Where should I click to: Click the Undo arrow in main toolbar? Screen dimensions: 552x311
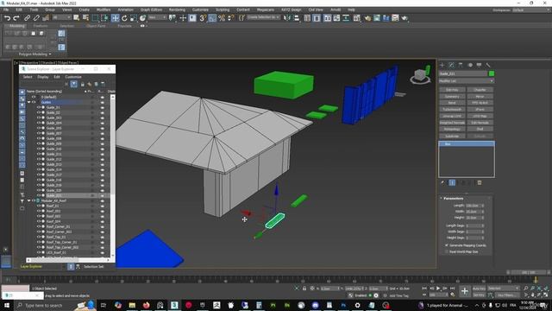[x=7, y=18]
